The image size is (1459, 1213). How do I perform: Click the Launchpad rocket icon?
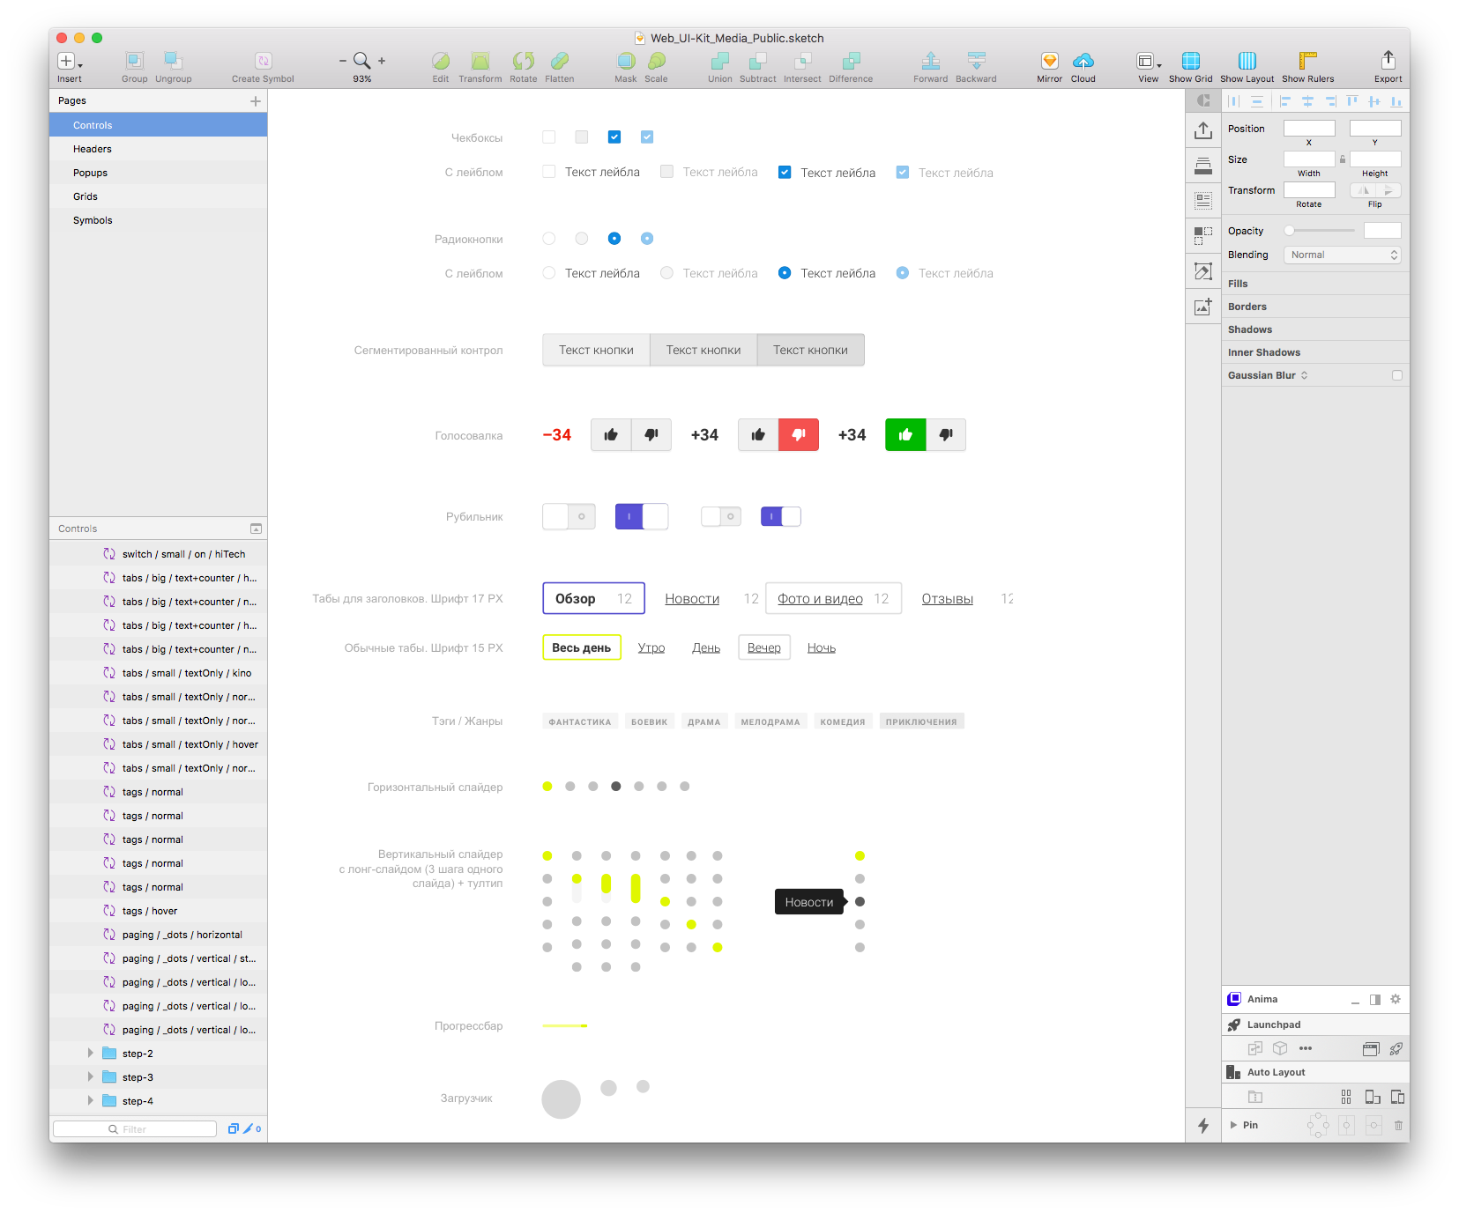[1234, 1024]
